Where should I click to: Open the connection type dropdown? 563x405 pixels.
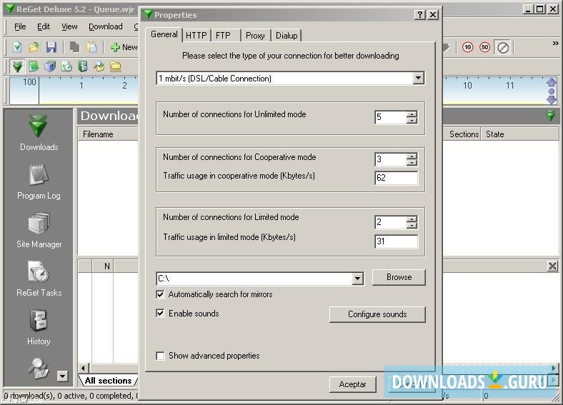coord(418,78)
